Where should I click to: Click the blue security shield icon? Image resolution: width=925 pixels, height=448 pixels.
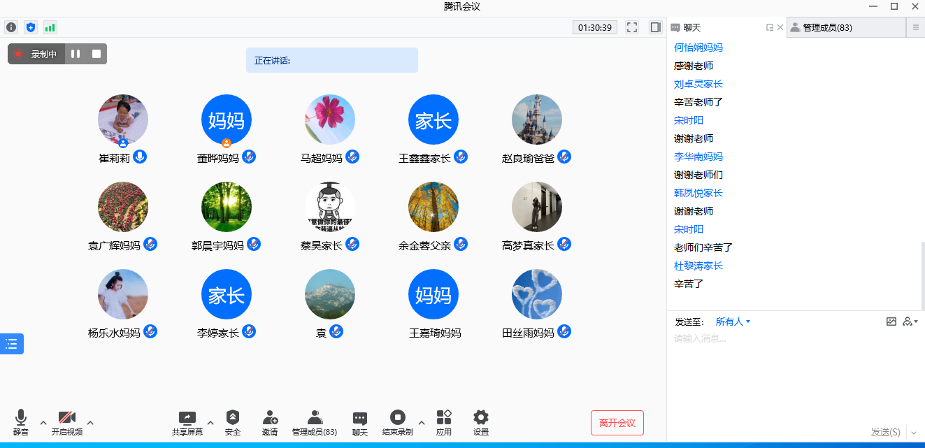pos(30,27)
